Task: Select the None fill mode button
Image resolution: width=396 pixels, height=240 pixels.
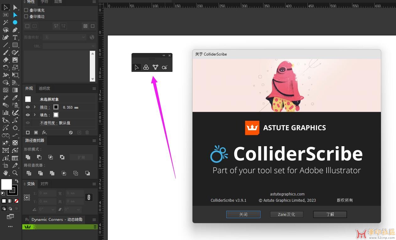Action: pyautogui.click(x=16, y=201)
